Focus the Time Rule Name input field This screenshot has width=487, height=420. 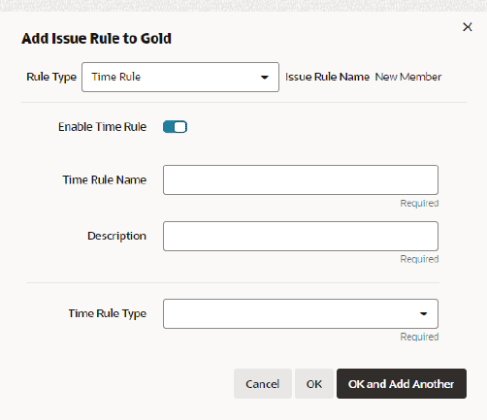click(x=301, y=179)
